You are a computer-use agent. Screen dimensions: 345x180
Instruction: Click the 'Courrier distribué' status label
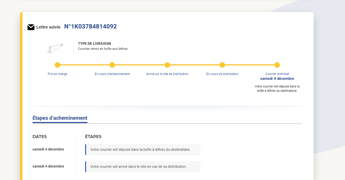277,74
